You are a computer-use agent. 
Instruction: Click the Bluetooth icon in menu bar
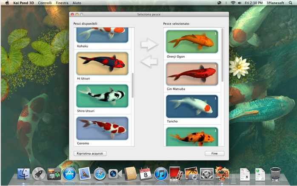pyautogui.click(x=226, y=3)
